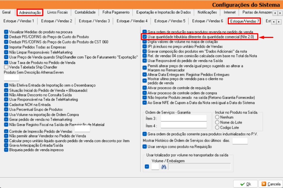Image resolution: width=283 pixels, height=188 pixels.
Task: Toggle 'Ao Gerar NFE de Cupom a Data da Nota' option
Action: click(x=144, y=103)
